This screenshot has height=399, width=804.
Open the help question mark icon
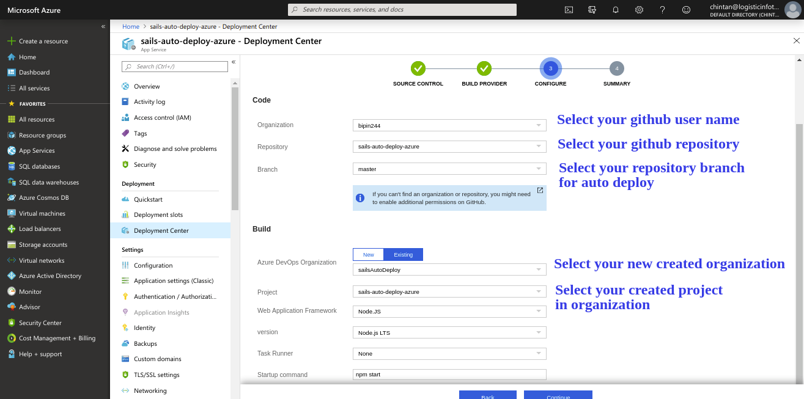[662, 10]
